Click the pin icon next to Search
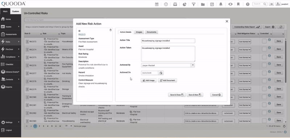Viewport: 290px width, 138px height. 271,4
